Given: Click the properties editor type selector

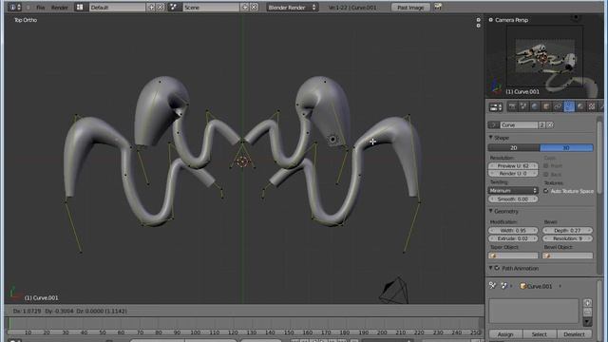Looking at the screenshot, I should [x=496, y=107].
